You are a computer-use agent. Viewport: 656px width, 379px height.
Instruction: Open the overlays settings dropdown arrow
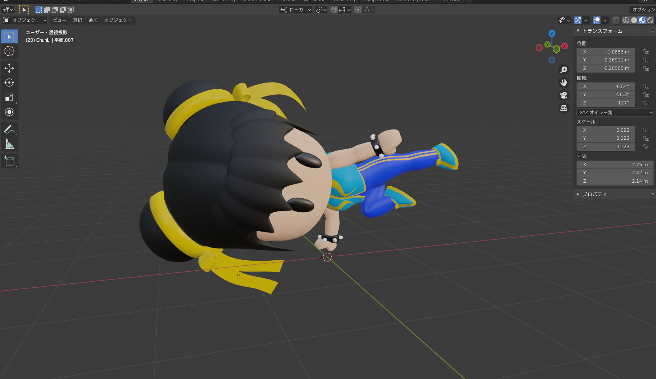click(x=605, y=20)
